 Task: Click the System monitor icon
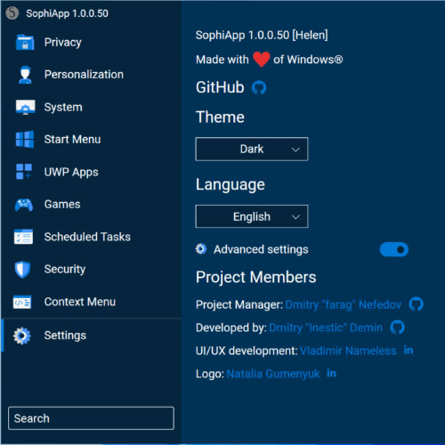point(25,107)
